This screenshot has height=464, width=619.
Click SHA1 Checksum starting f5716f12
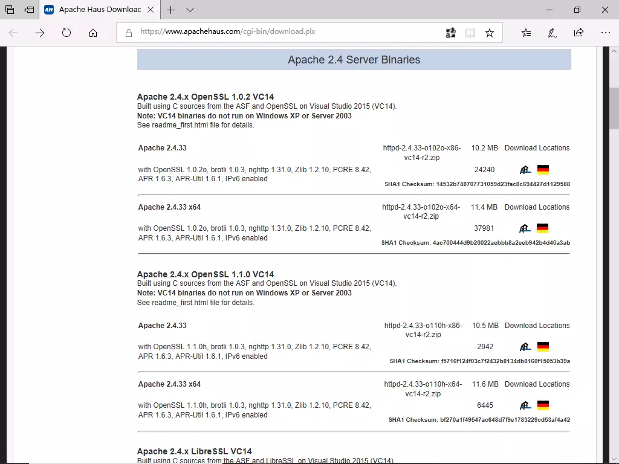[479, 361]
